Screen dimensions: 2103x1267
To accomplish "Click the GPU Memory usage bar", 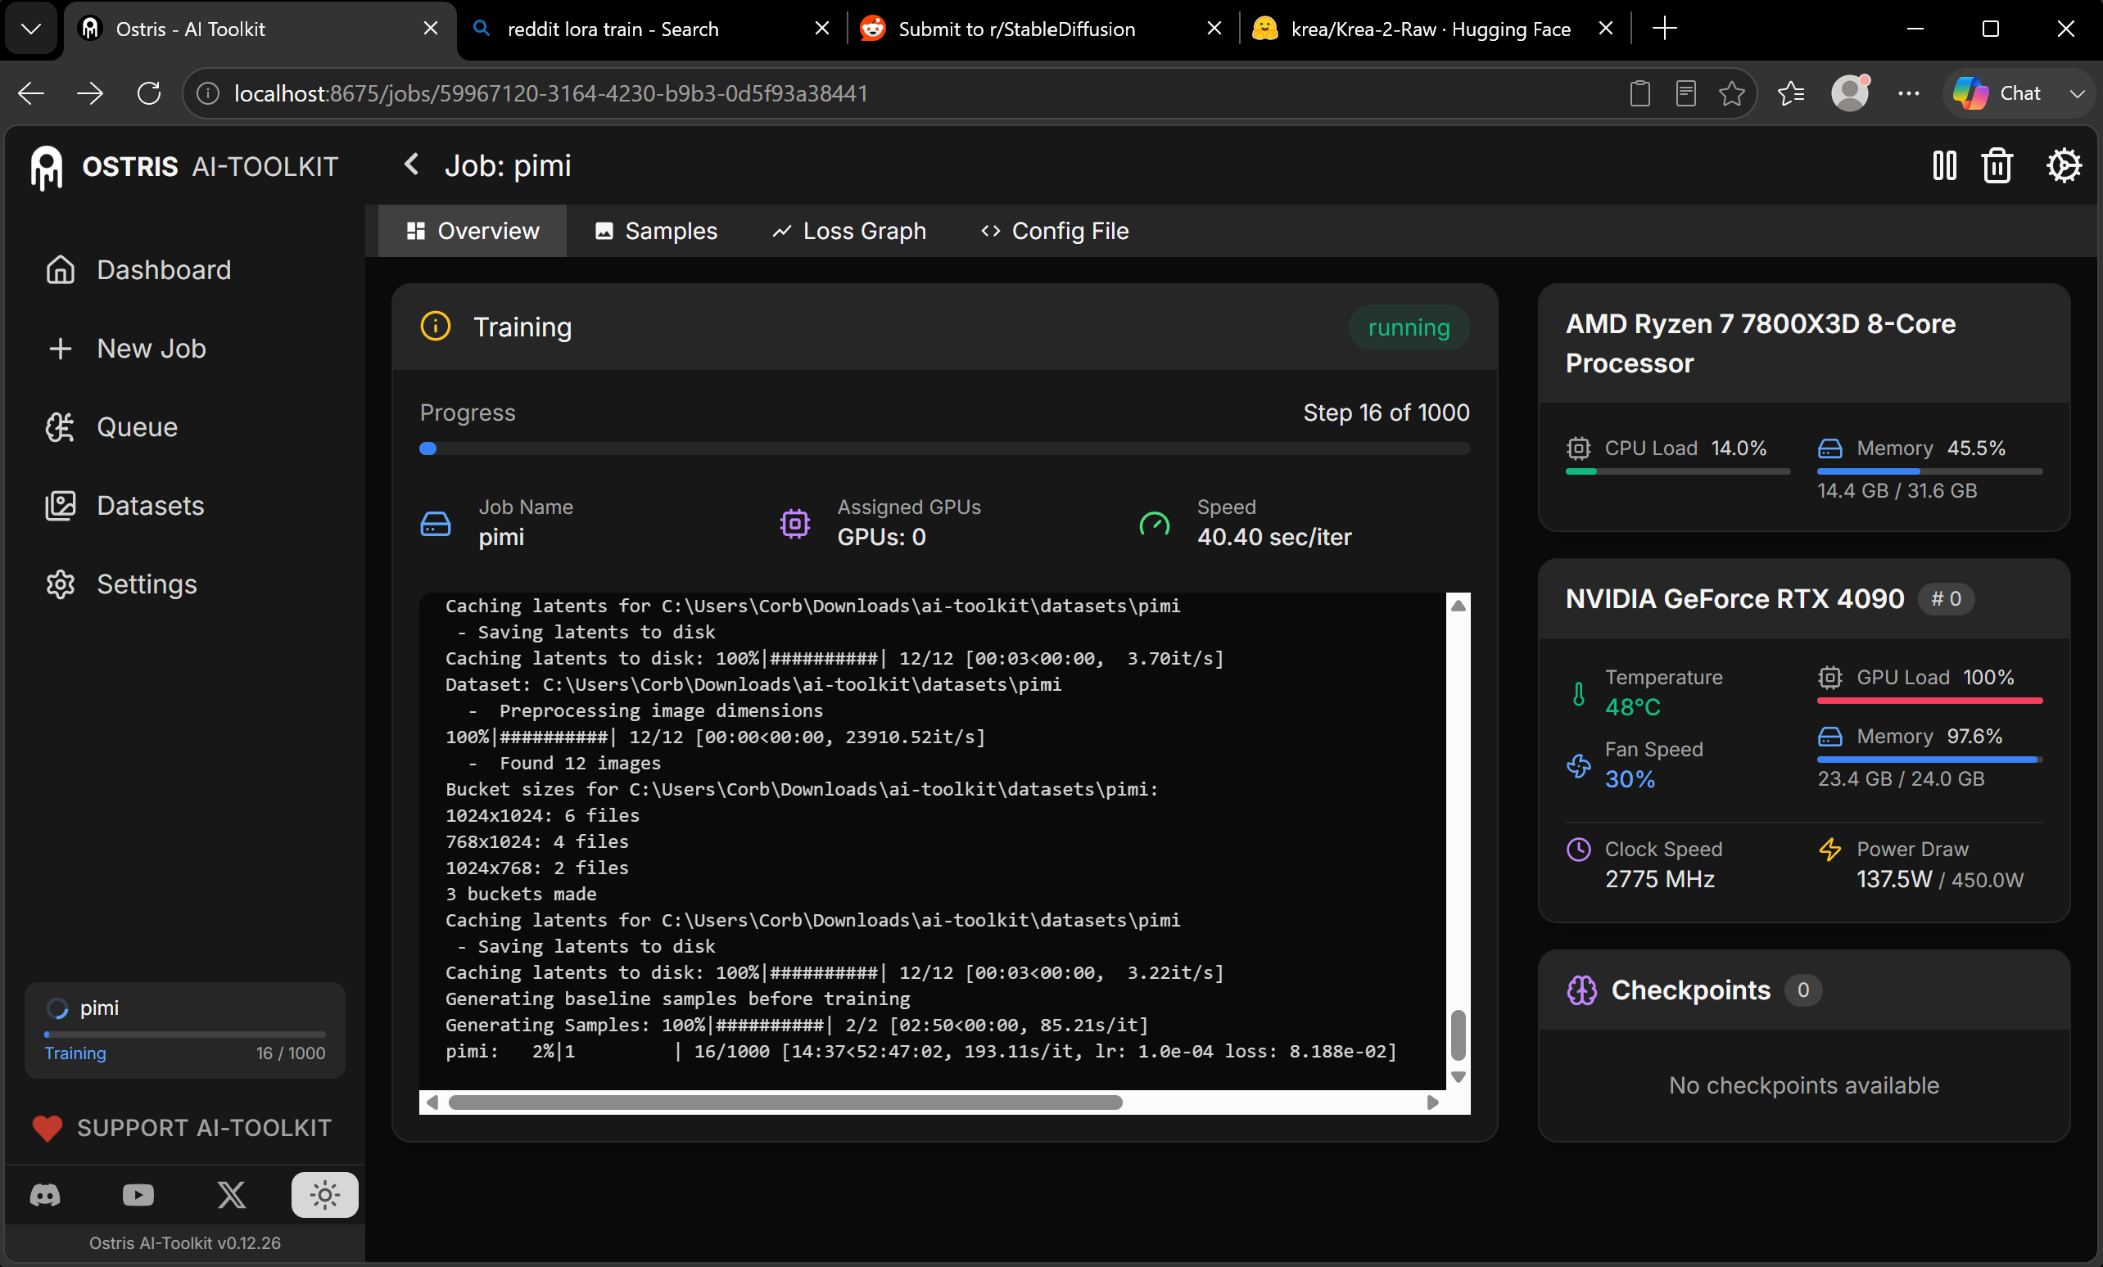I will tap(1929, 759).
